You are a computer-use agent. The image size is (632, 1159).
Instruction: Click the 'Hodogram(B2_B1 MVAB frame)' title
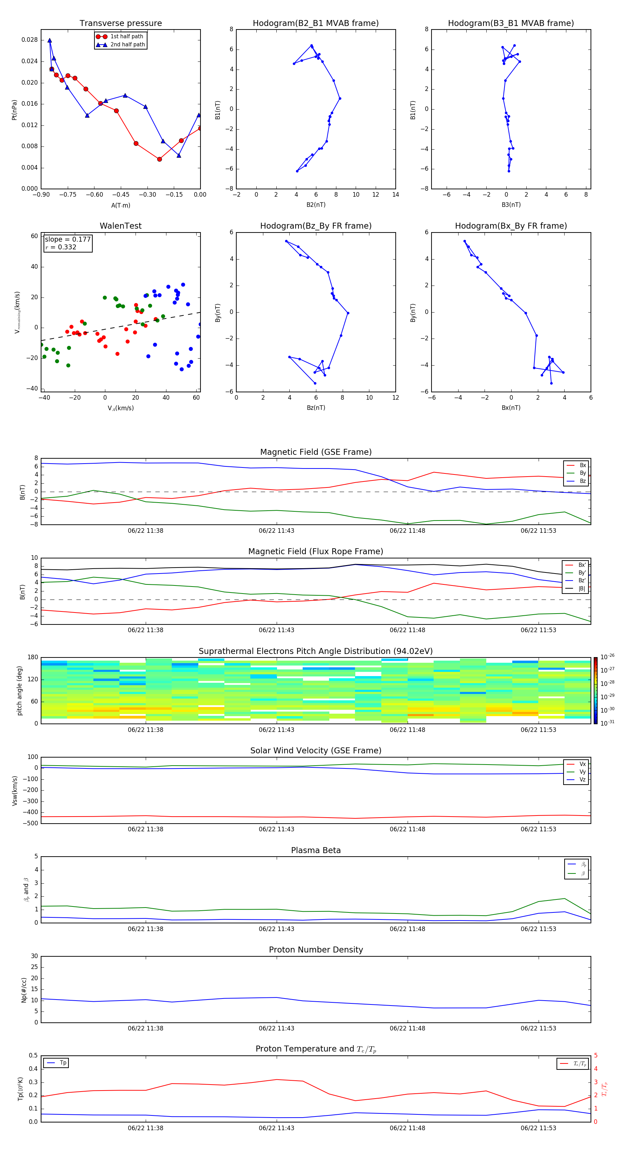pyautogui.click(x=316, y=24)
